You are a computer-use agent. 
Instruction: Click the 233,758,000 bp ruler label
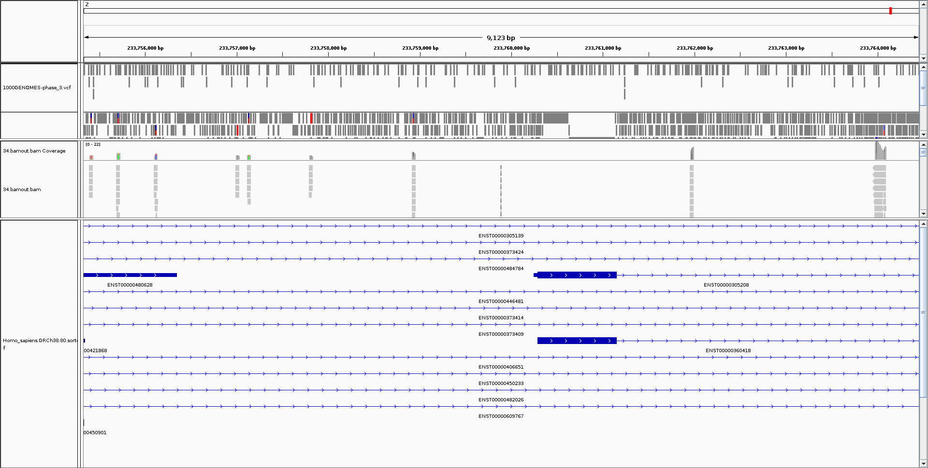pyautogui.click(x=328, y=48)
